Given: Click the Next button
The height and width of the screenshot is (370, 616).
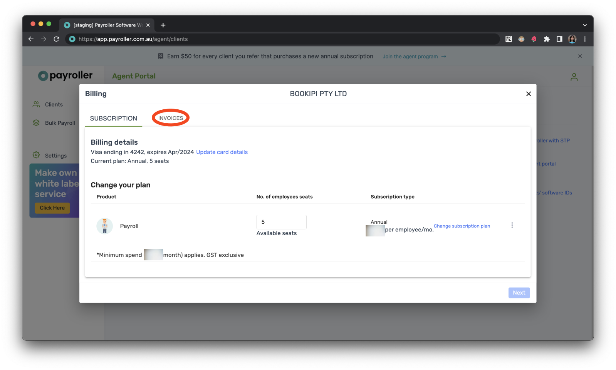Looking at the screenshot, I should pyautogui.click(x=519, y=293).
